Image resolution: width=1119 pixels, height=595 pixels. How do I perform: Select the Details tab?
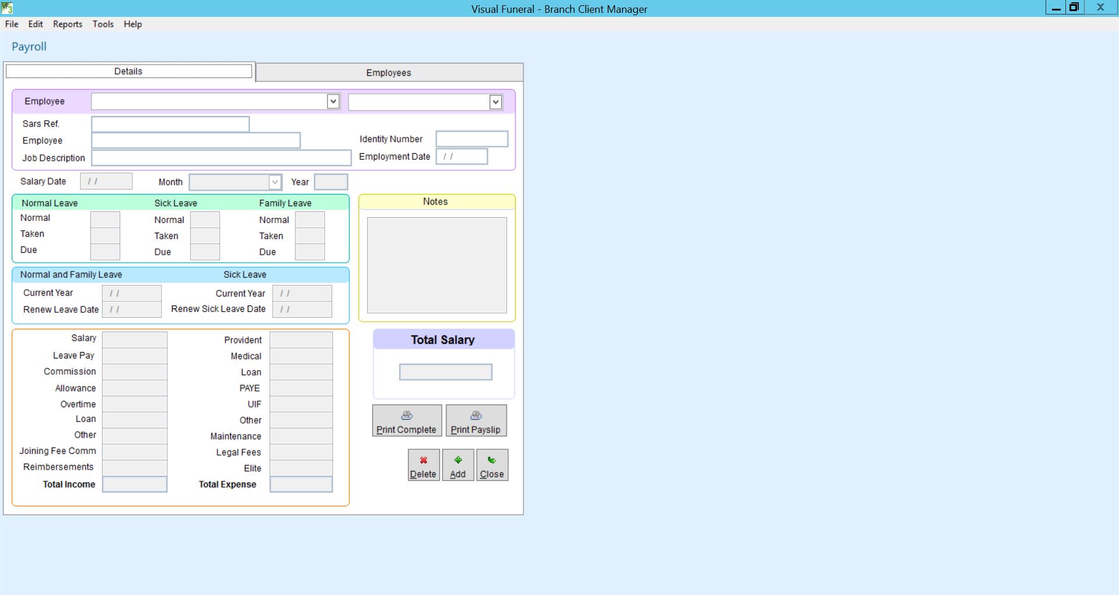(129, 71)
